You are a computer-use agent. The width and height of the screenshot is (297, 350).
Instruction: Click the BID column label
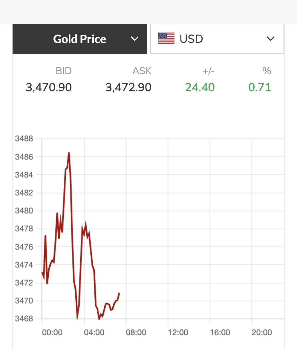(64, 71)
